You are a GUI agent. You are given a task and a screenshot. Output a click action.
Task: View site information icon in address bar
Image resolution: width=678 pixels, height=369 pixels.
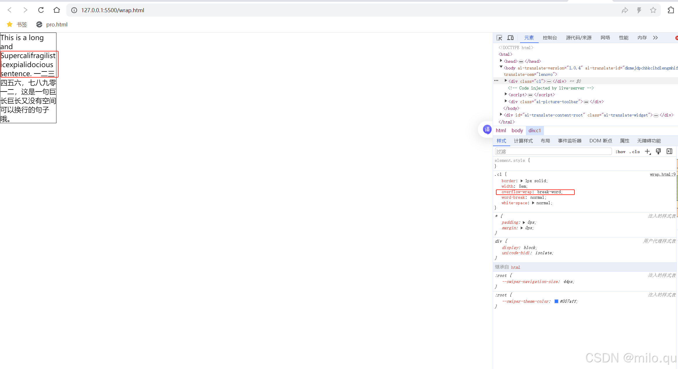[74, 10]
